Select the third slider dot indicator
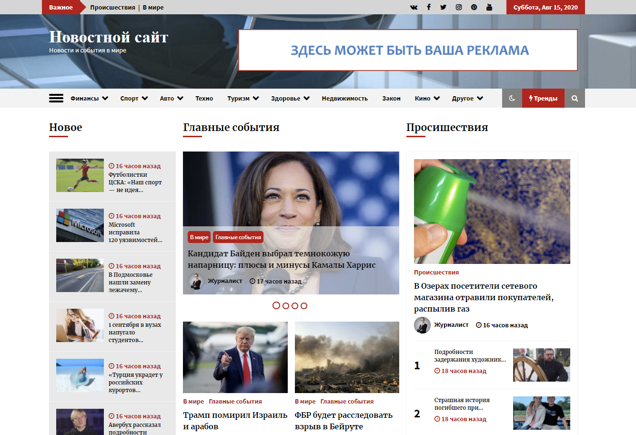Screen dimensions: 636x435 [295, 305]
